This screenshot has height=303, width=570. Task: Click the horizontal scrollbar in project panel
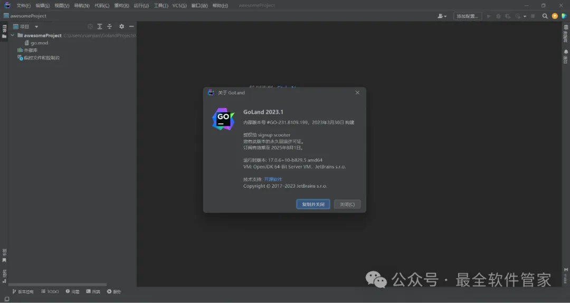[x=58, y=285]
